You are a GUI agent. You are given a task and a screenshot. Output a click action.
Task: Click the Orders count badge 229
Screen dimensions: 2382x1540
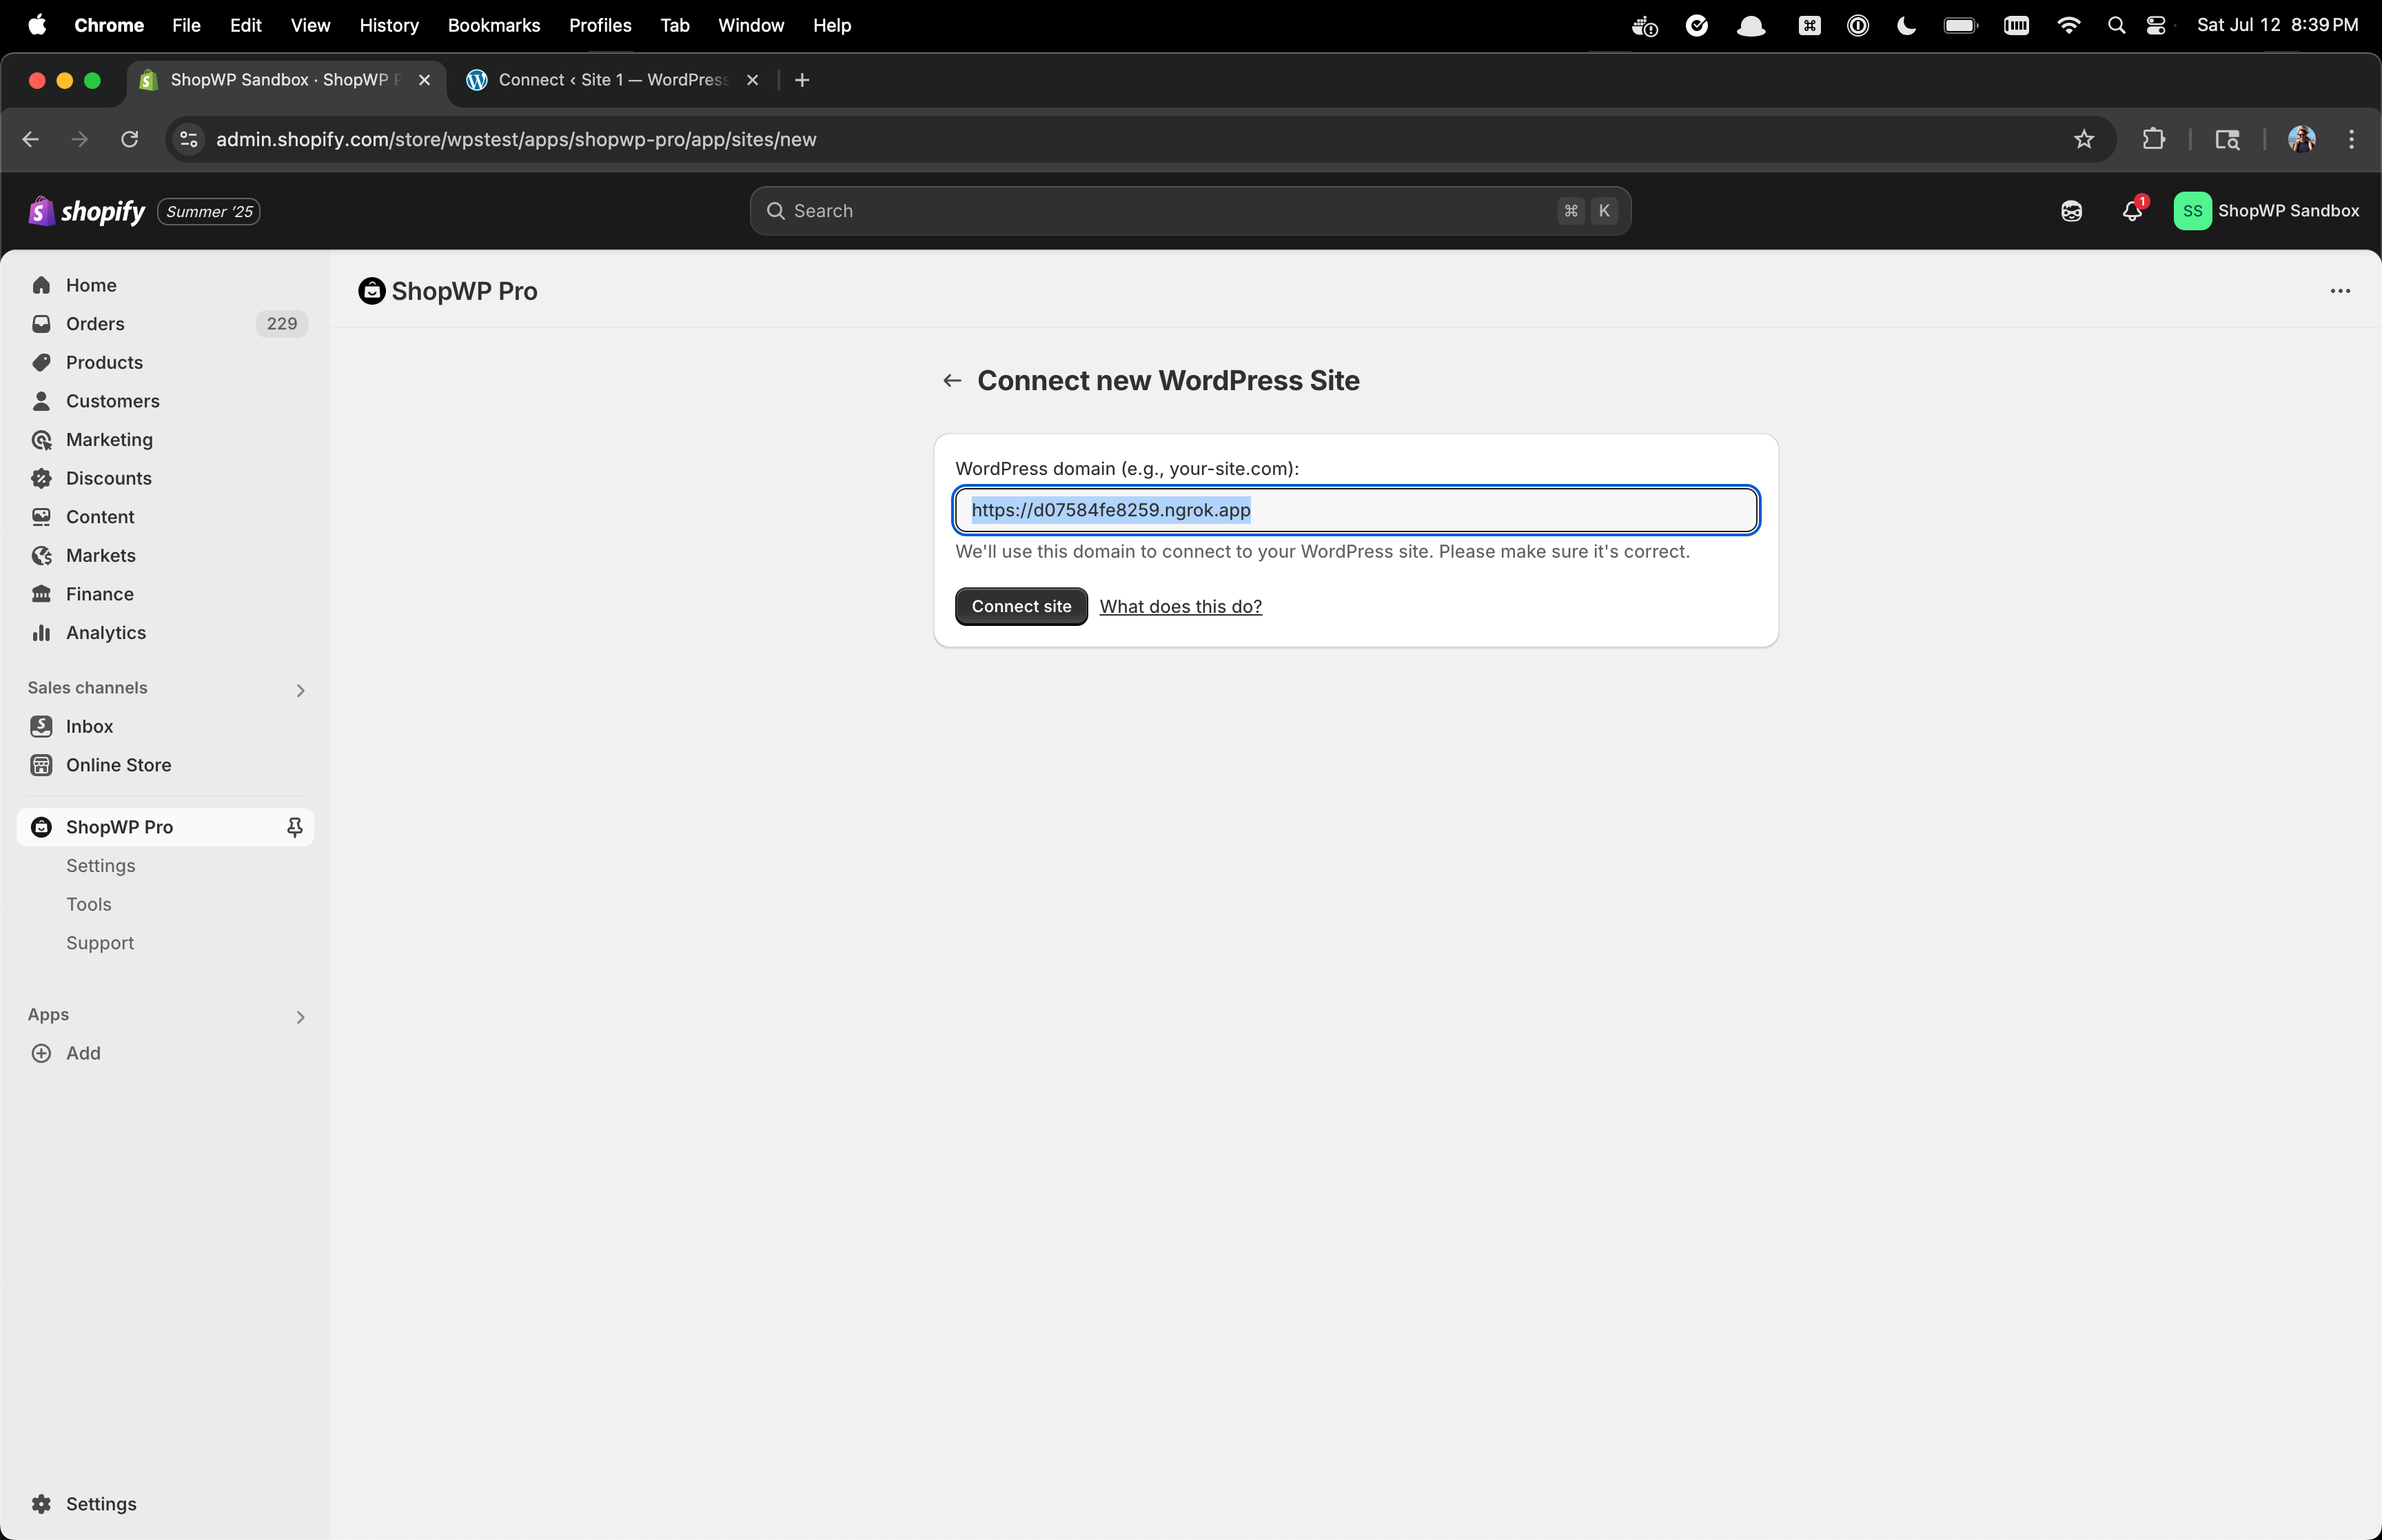click(282, 324)
